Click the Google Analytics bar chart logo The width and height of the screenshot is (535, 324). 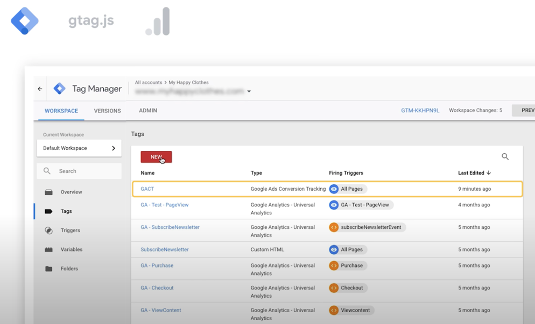tap(158, 21)
